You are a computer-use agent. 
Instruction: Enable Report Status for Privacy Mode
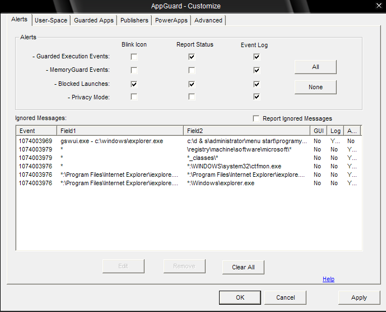point(192,97)
